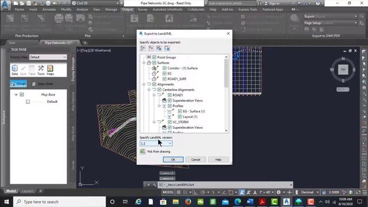
Task: Click the Task View taskbar icon
Action: pyautogui.click(x=125, y=202)
